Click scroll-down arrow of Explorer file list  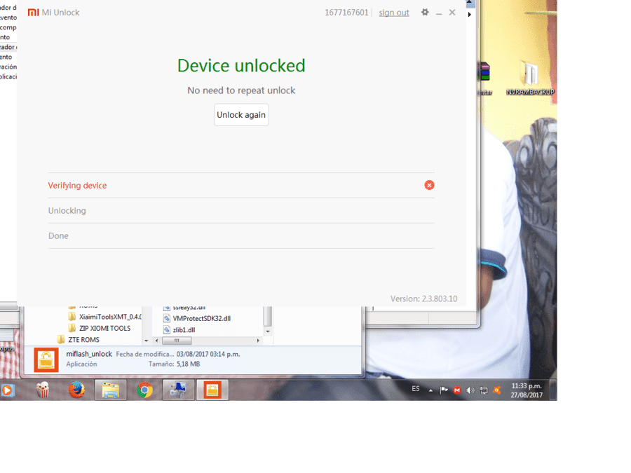(x=268, y=331)
